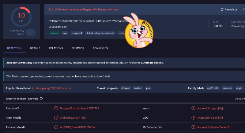
Task: Click the Join our Community link
Action: click(19, 63)
